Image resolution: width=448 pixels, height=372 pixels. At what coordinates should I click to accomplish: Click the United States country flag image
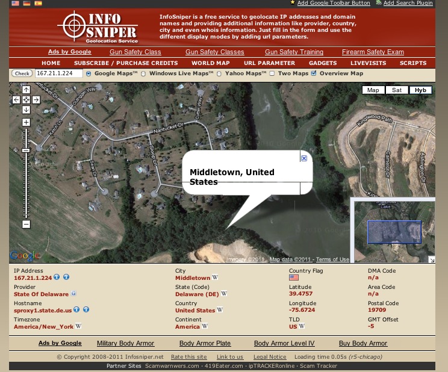coord(294,277)
